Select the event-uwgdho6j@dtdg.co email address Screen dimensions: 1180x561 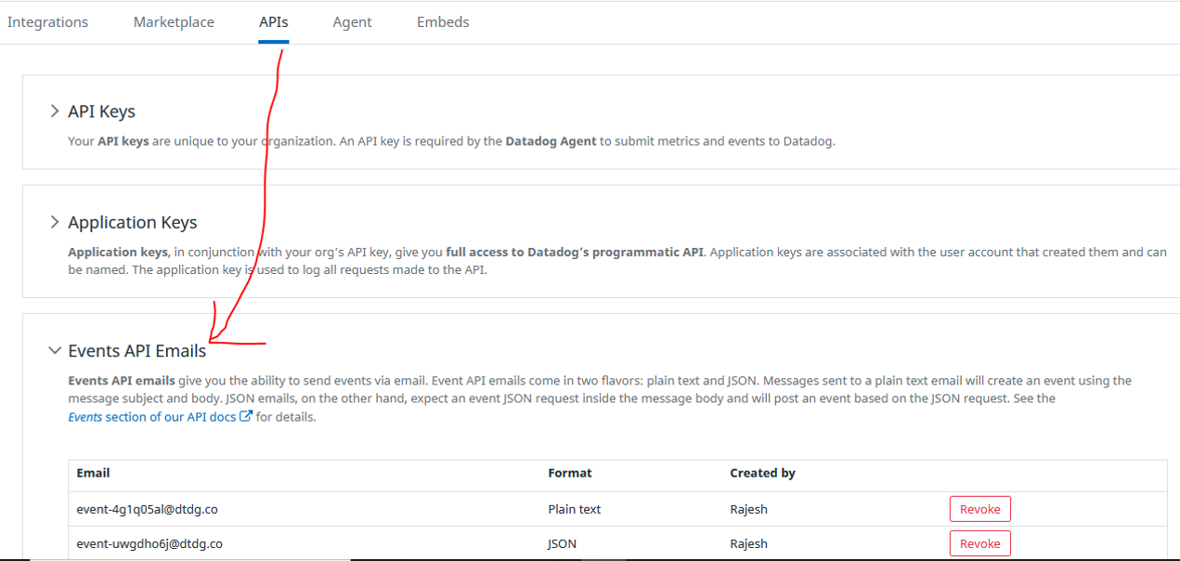click(x=149, y=543)
